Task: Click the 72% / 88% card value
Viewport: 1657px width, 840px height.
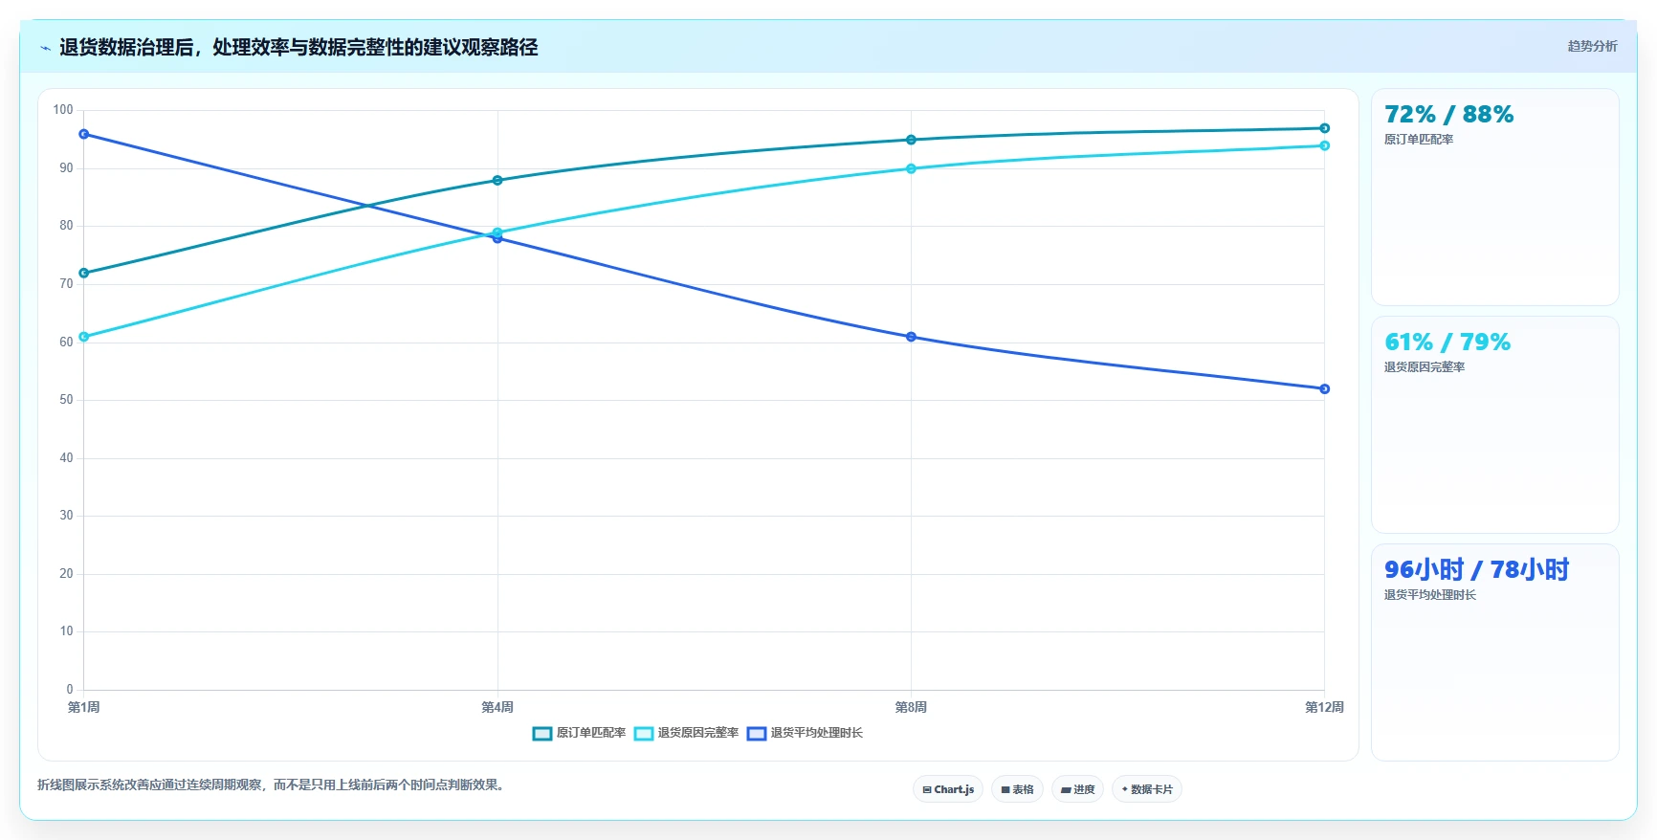Action: [1448, 115]
